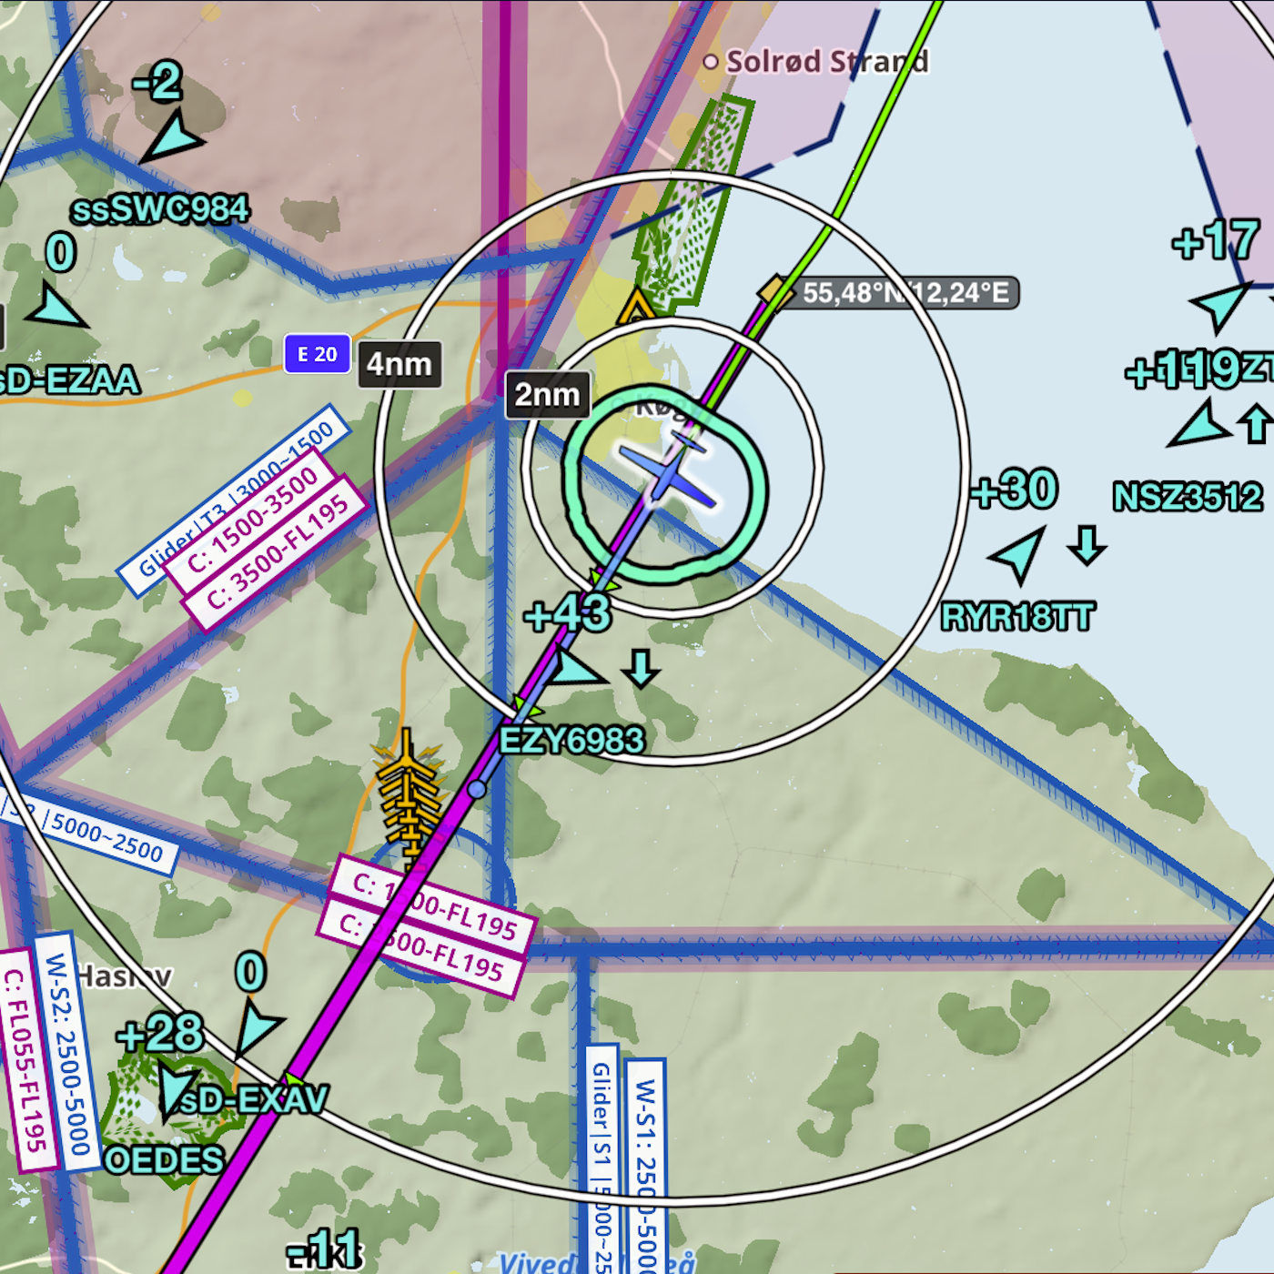1274x1274 pixels.
Task: Select the E 20 road sign
Action: (317, 354)
